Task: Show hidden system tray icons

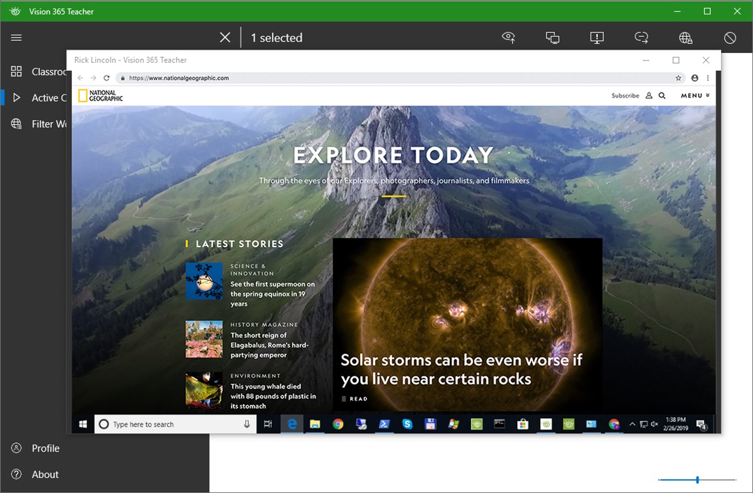Action: coord(632,424)
